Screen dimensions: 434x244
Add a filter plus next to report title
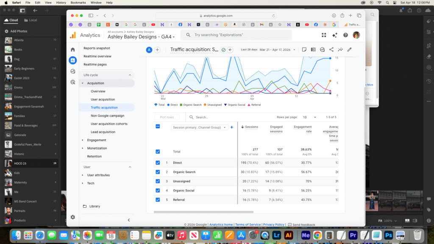230,50
